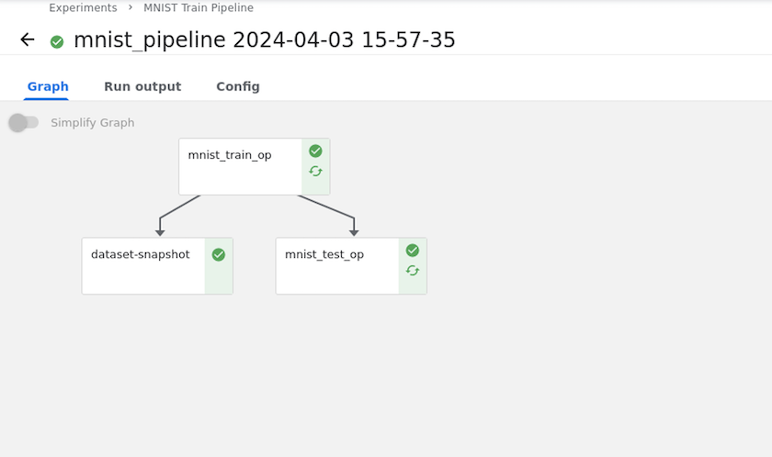
Task: Click dataset-snapshot green check status icon
Action: (x=219, y=255)
